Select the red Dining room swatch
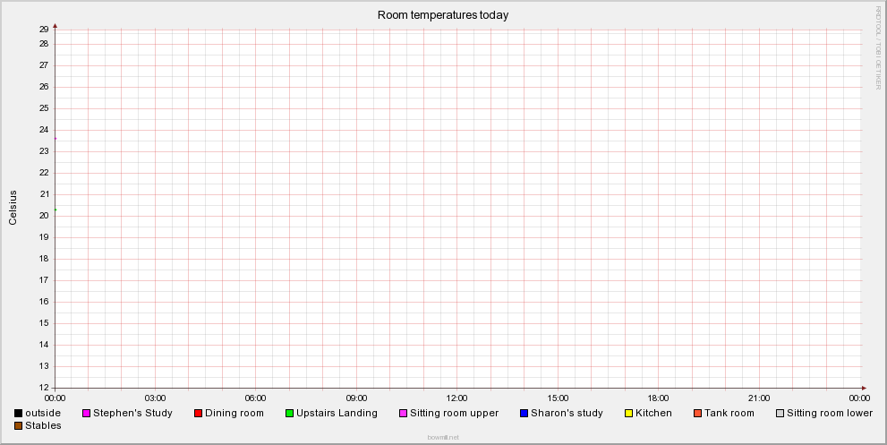This screenshot has height=445, width=887. pos(199,413)
